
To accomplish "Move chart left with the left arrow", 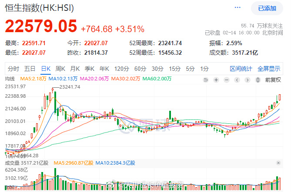I will pyautogui.click(x=237, y=80).
